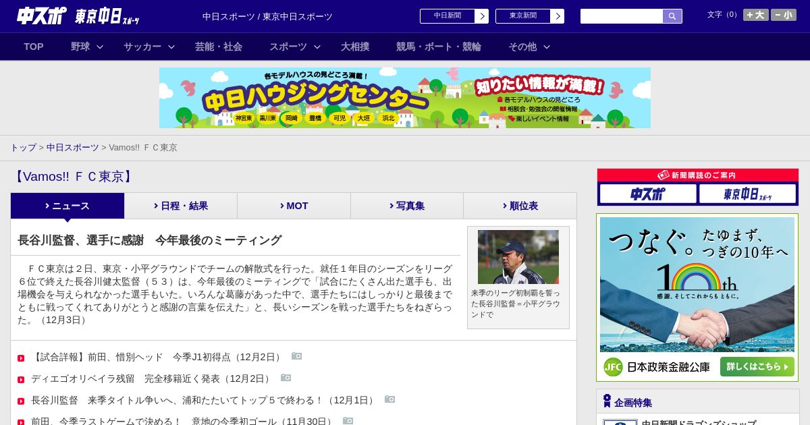
Task: Click 中日スポーツ breadcrumb link
Action: click(72, 147)
